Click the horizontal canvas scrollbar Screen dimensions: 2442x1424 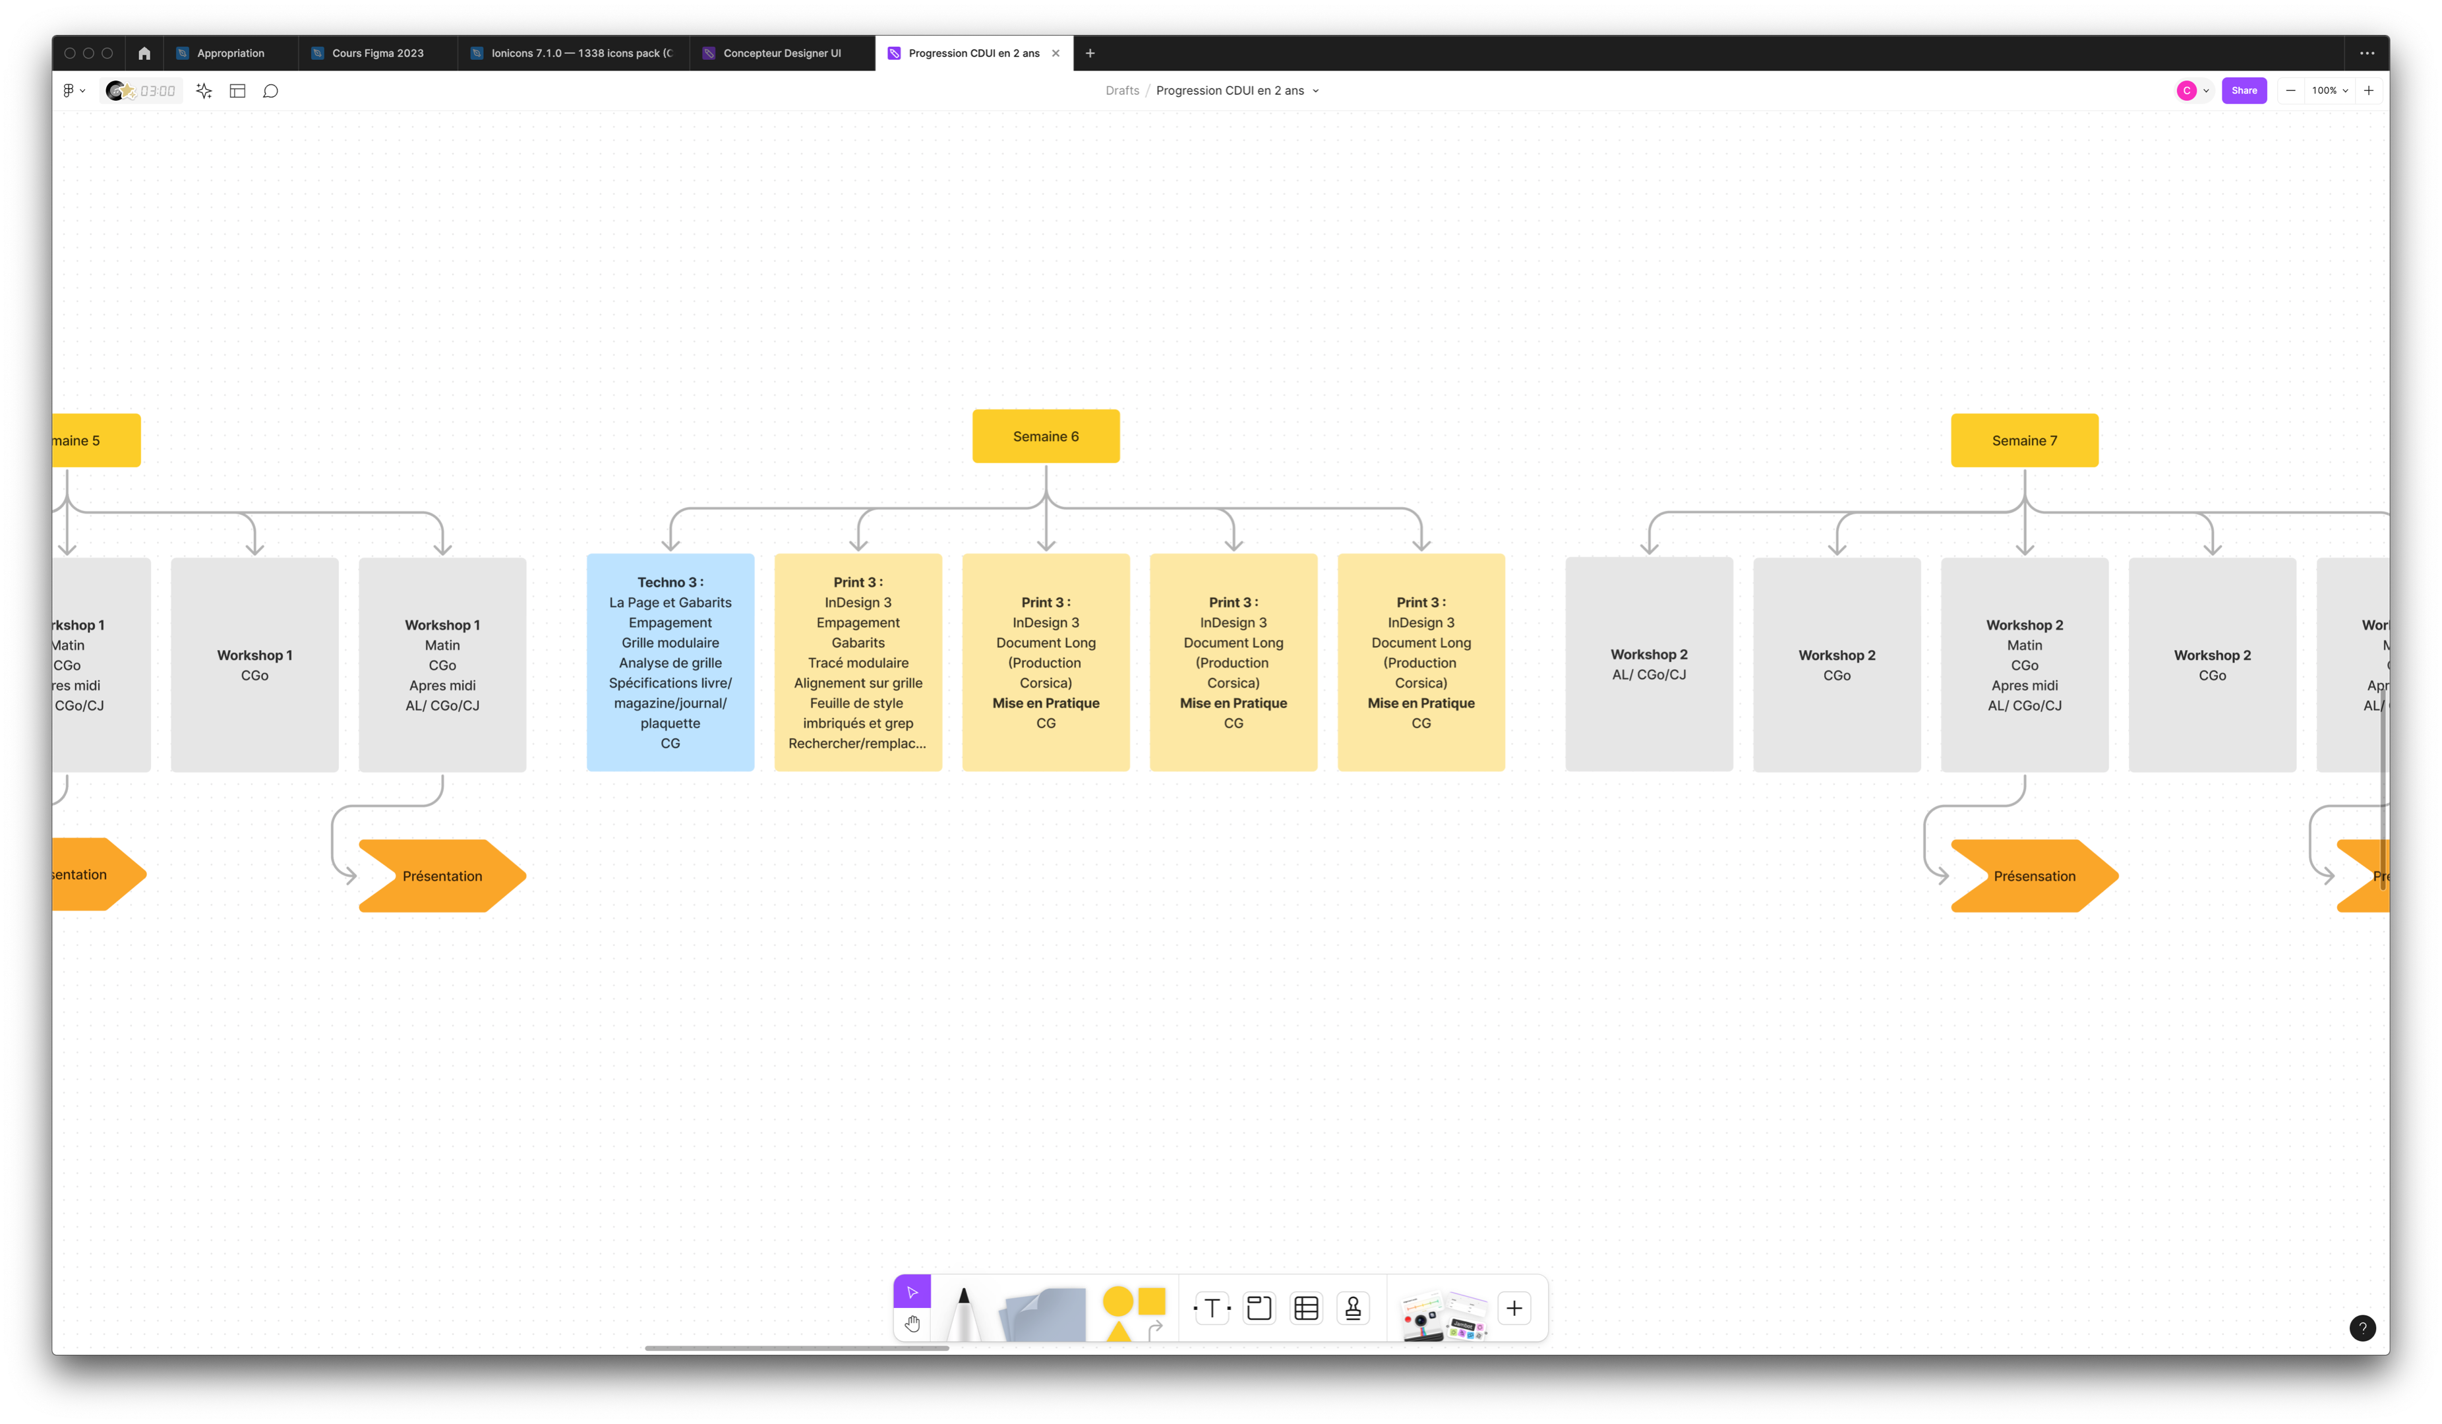coord(796,1348)
